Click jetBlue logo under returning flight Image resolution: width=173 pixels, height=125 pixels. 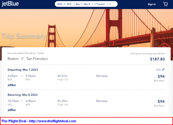pyautogui.click(x=12, y=110)
